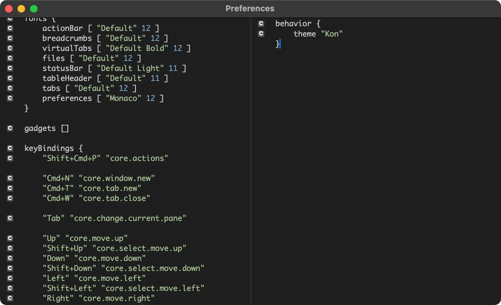The height and width of the screenshot is (305, 501).
Task: Click the C marker beside statusBar font entry
Action: click(10, 68)
